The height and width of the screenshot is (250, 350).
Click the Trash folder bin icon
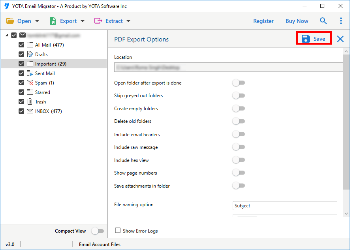(x=30, y=102)
